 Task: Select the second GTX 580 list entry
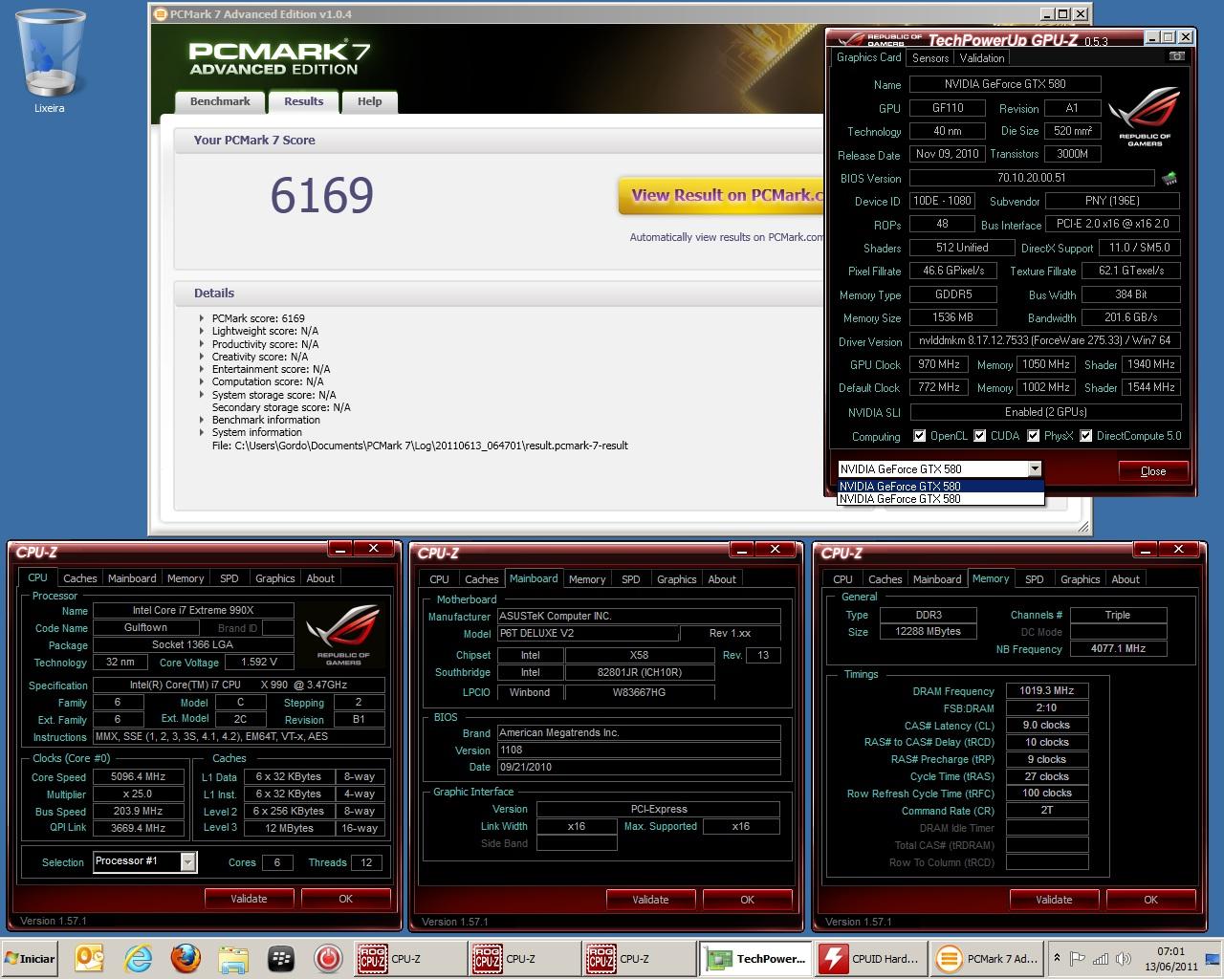click(x=940, y=498)
